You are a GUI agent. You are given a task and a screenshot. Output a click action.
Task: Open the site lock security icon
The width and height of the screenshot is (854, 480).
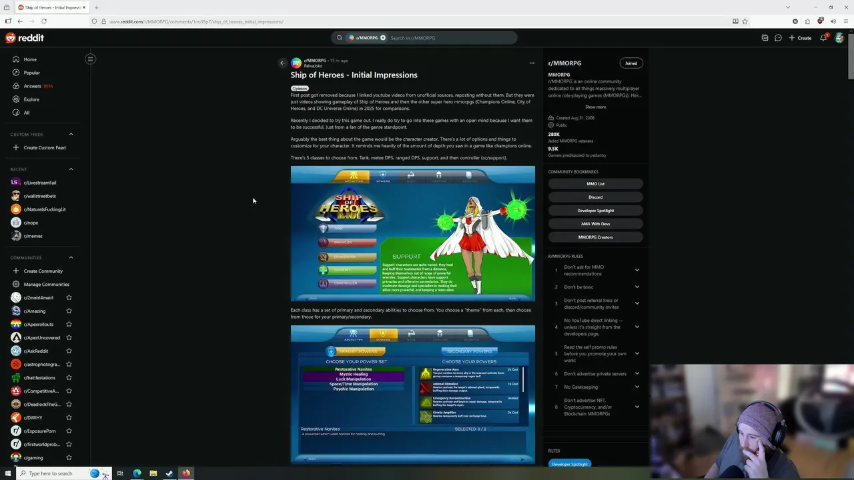coord(103,21)
